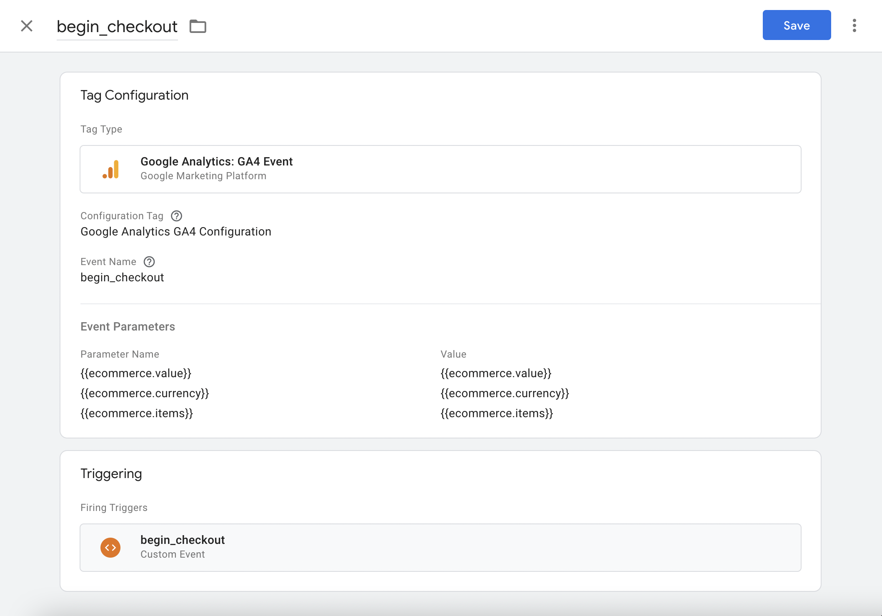Click the Custom Event trigger type label

[173, 554]
